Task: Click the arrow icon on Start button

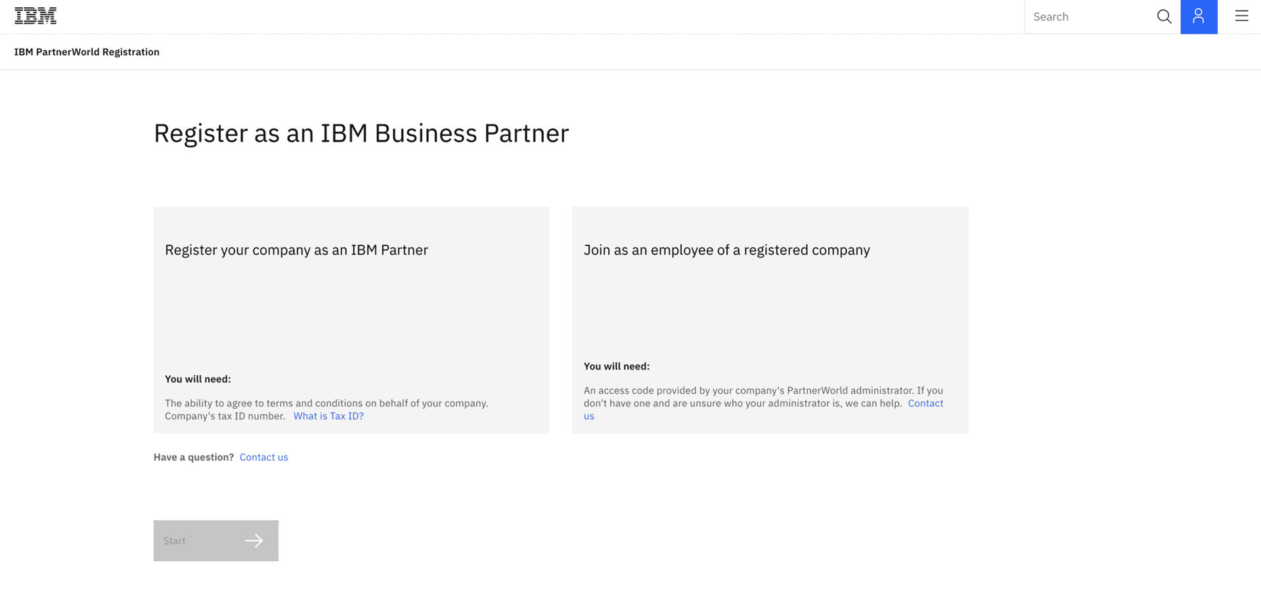Action: (254, 541)
